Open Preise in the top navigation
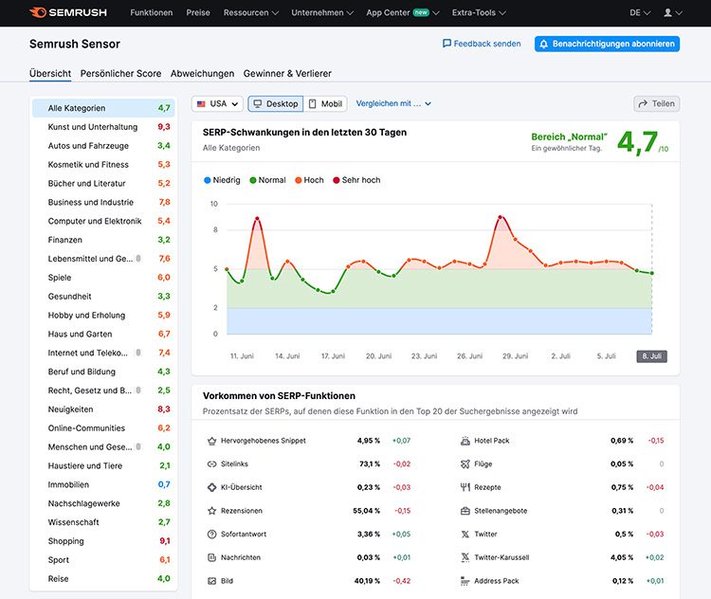 coord(198,12)
